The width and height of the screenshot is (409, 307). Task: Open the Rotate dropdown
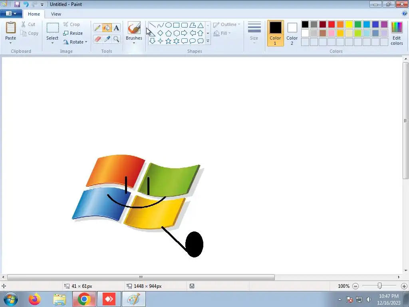tap(75, 42)
